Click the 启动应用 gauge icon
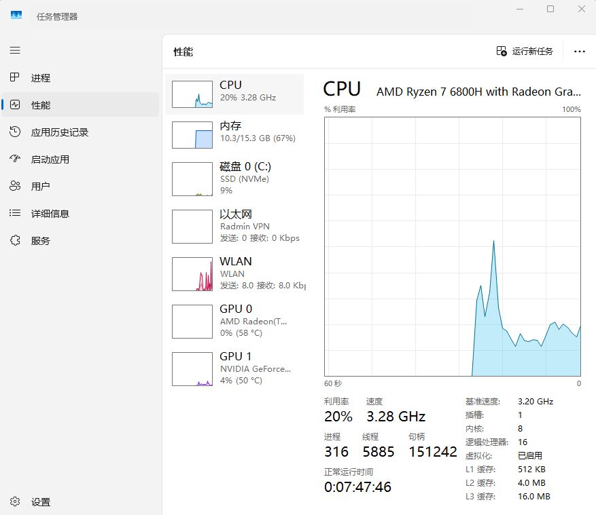Image resolution: width=596 pixels, height=515 pixels. [15, 159]
